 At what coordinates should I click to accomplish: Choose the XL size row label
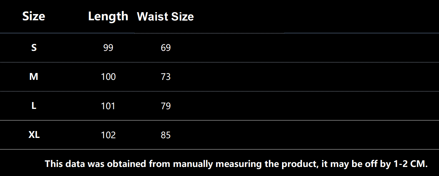click(34, 135)
